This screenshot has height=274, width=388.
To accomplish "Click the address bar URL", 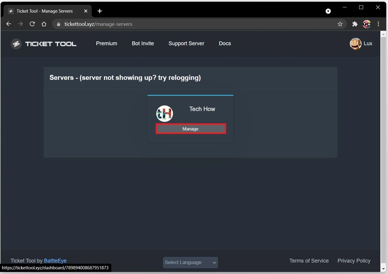I will [98, 24].
